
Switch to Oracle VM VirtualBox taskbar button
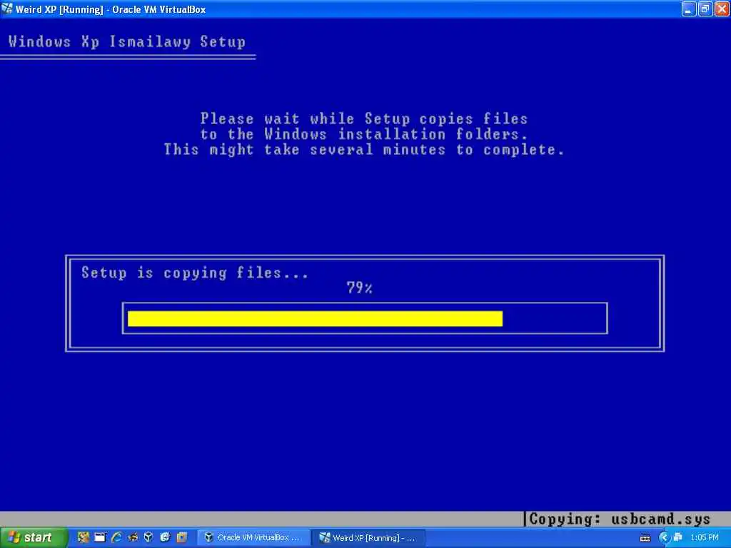pyautogui.click(x=254, y=538)
